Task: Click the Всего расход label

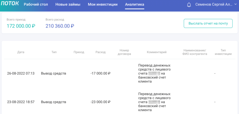Action: (x=55, y=20)
